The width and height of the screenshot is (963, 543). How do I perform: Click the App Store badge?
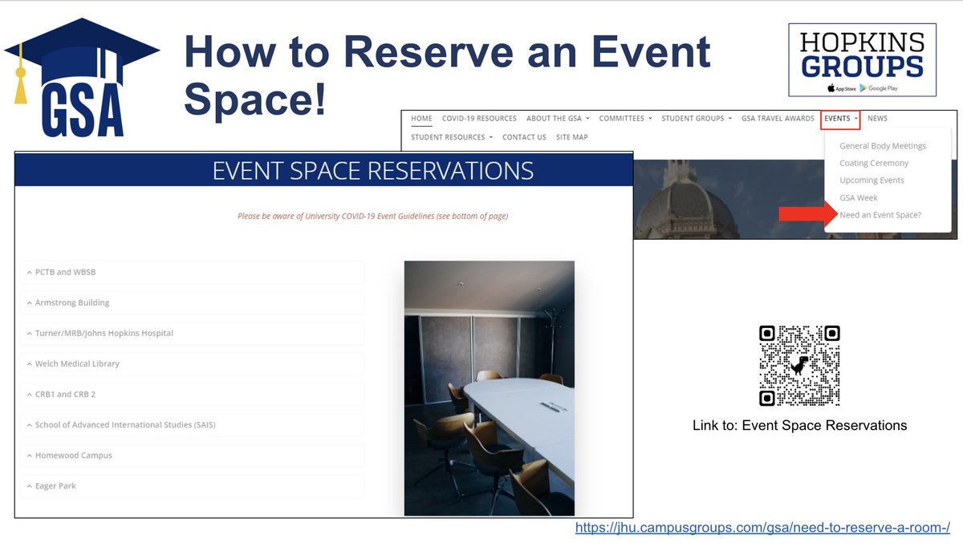(840, 88)
